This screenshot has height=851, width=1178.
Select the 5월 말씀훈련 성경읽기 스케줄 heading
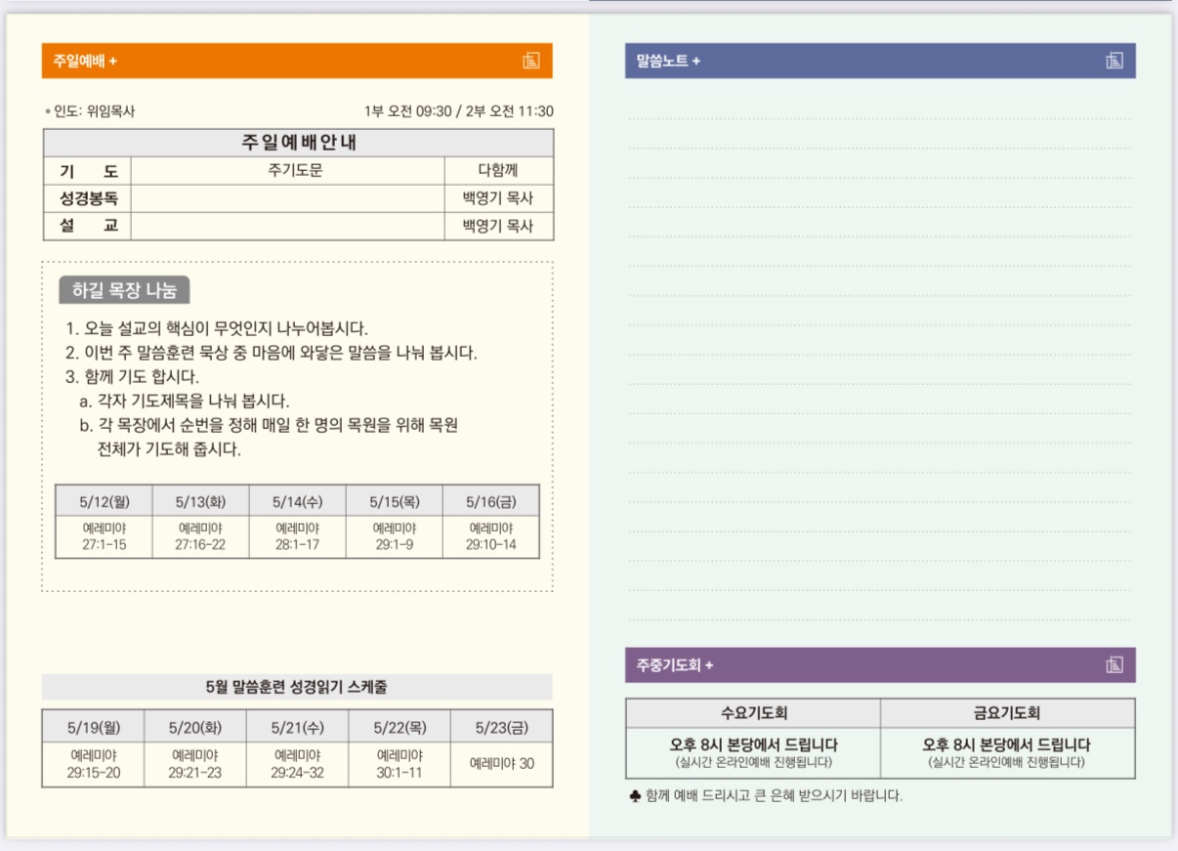pyautogui.click(x=297, y=687)
